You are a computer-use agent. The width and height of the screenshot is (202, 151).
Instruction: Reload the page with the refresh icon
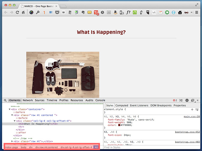click(x=17, y=13)
